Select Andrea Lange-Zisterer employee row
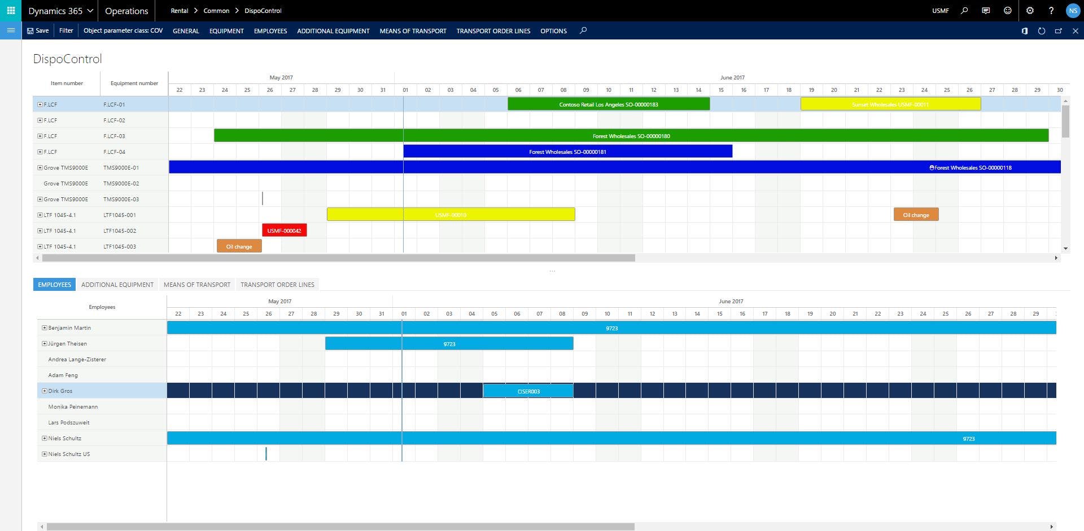Screen dimensions: 1084x531 click(102, 359)
